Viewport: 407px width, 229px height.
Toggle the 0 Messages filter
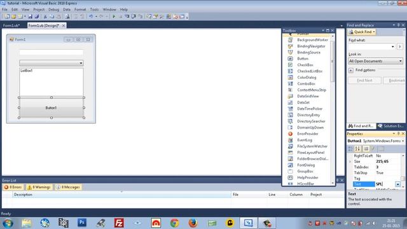tap(68, 187)
